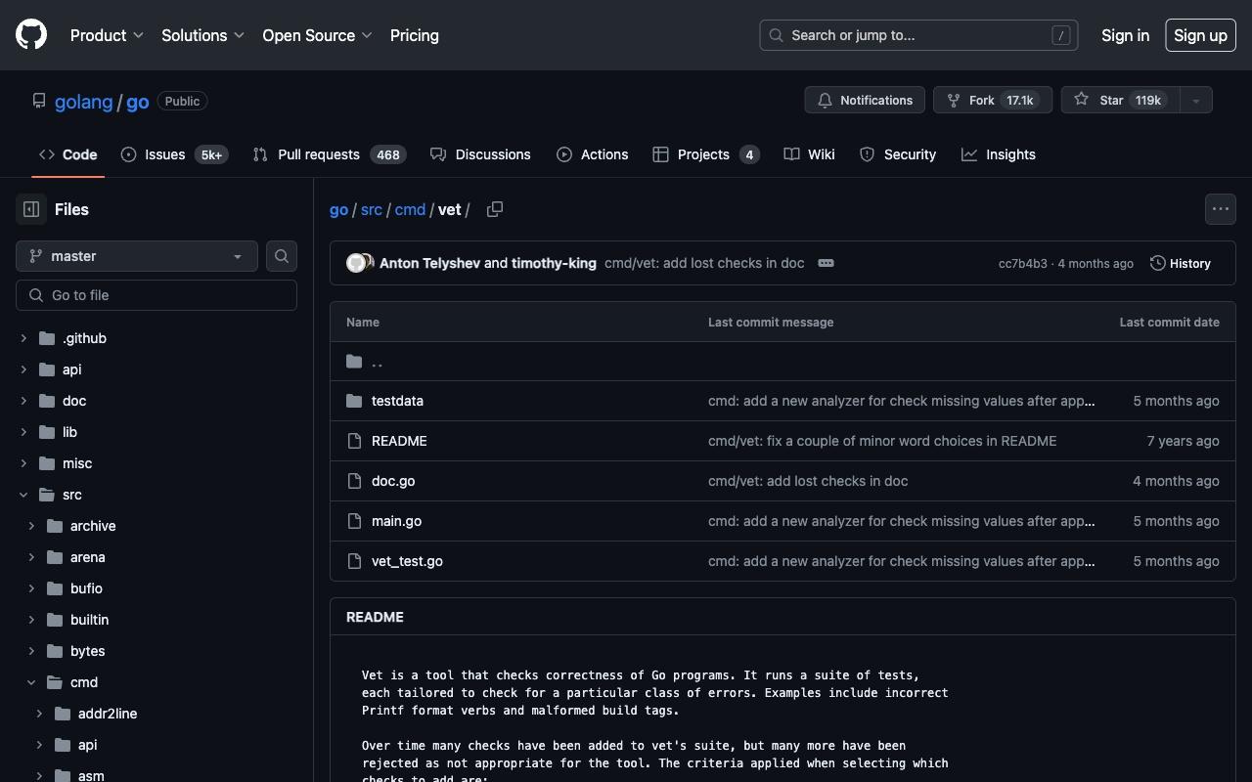Open the Discussions tab
This screenshot has height=782, width=1252.
[x=480, y=154]
